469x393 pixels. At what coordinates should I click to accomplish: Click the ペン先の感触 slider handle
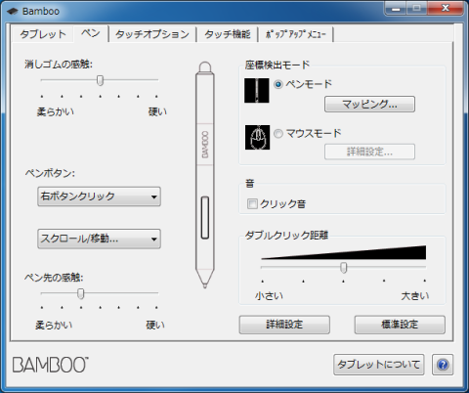[x=81, y=293]
